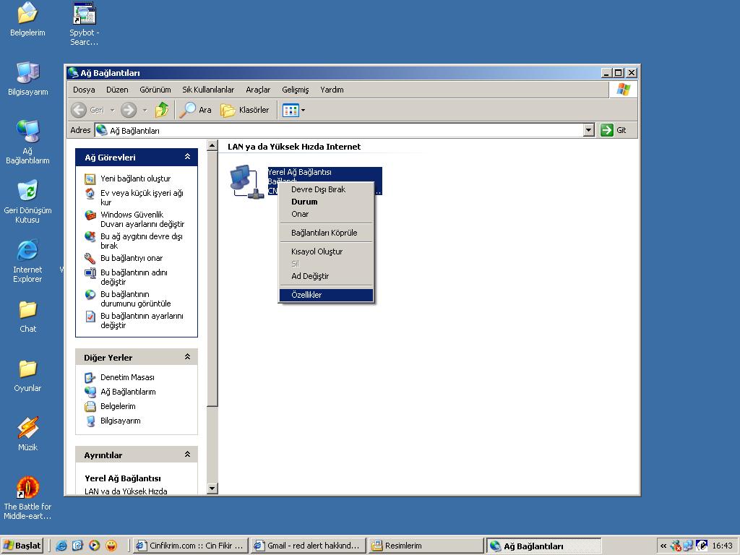Select the Ağ Bağlantılarım desktop icon
740x555 pixels.
coord(27,142)
